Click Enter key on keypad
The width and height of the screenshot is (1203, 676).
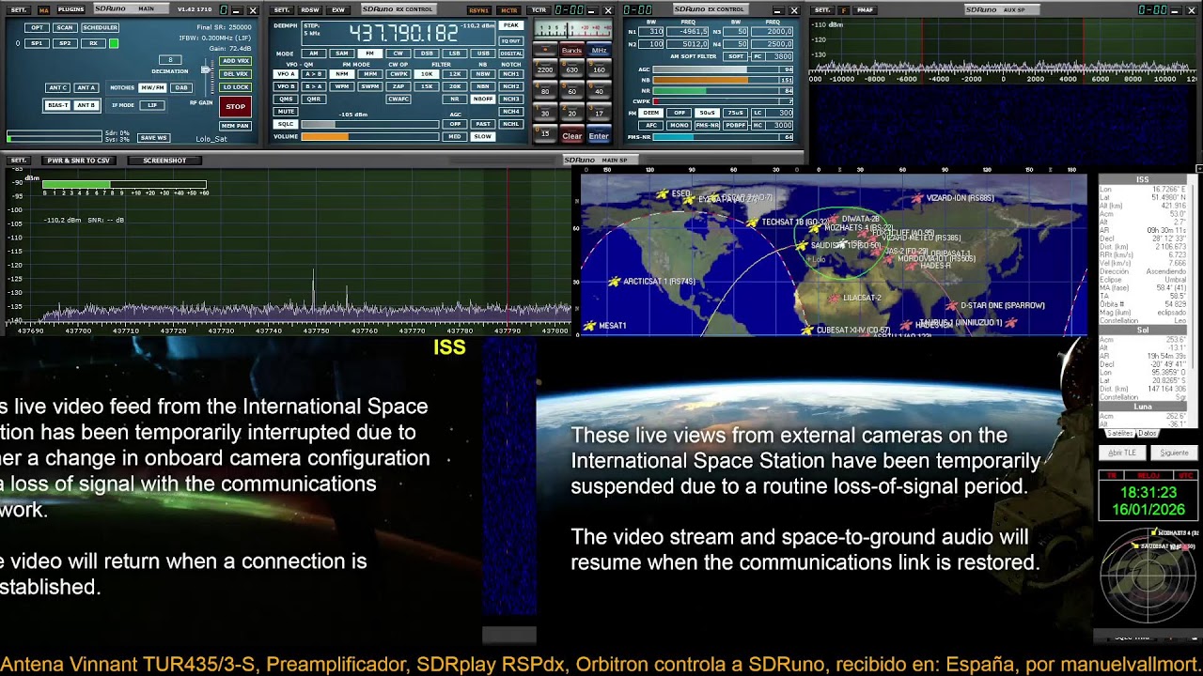tap(599, 136)
